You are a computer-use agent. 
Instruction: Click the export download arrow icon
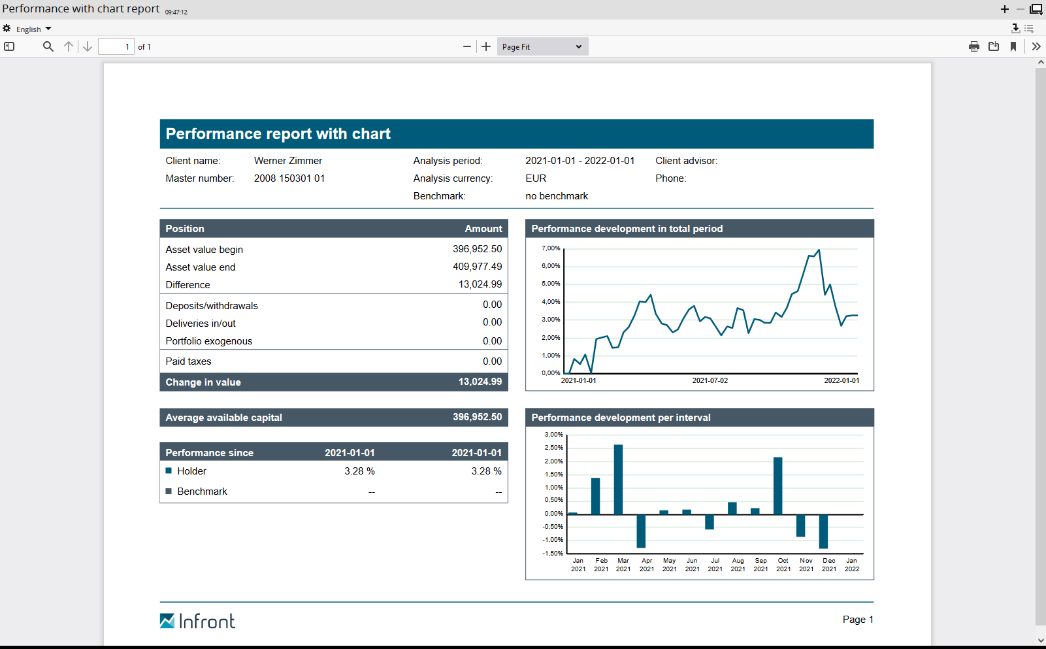[1015, 28]
